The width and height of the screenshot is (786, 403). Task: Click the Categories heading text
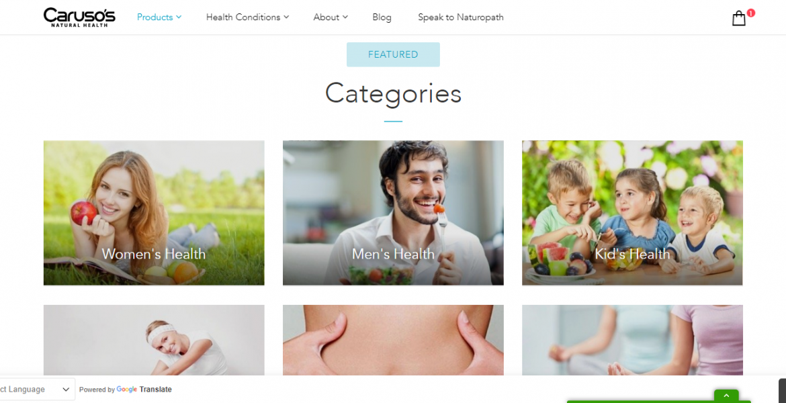click(393, 94)
